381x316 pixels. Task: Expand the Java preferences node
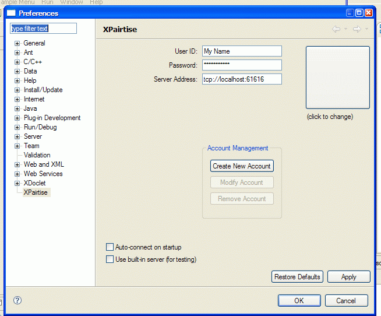tap(17, 108)
